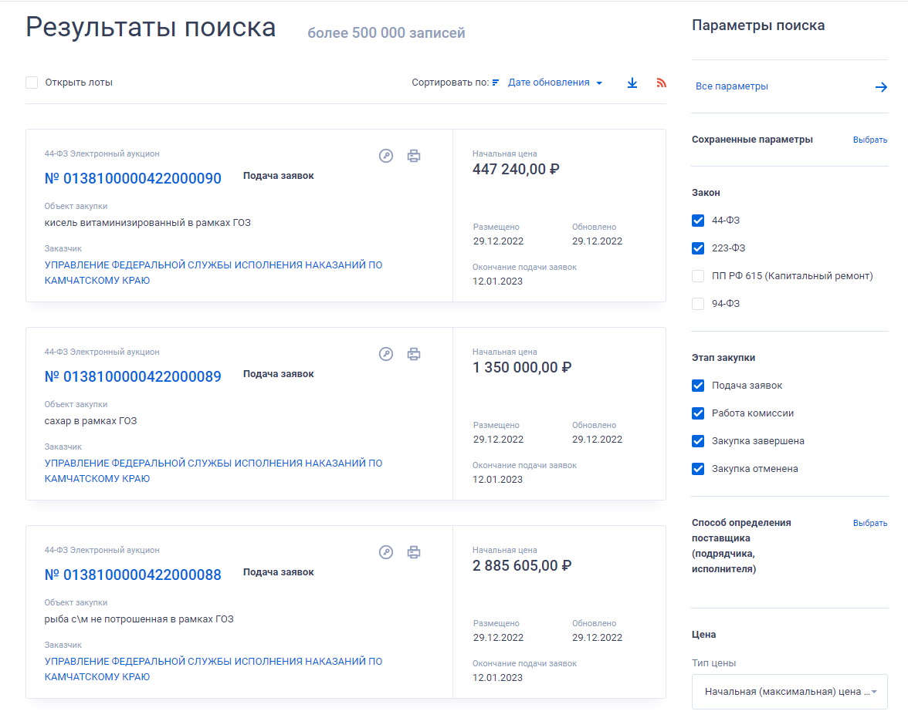Click 'сахар в рамках ГОЗ' text
908x718 pixels.
click(90, 421)
